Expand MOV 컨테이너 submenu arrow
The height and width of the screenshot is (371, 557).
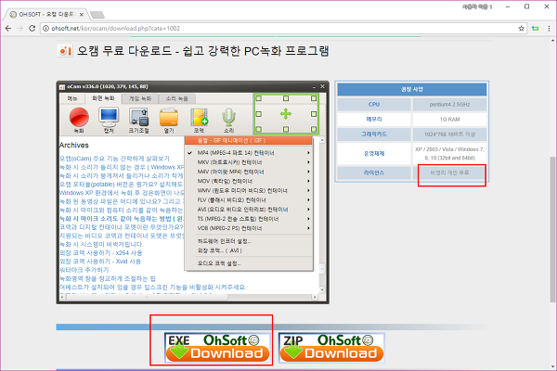(x=308, y=181)
